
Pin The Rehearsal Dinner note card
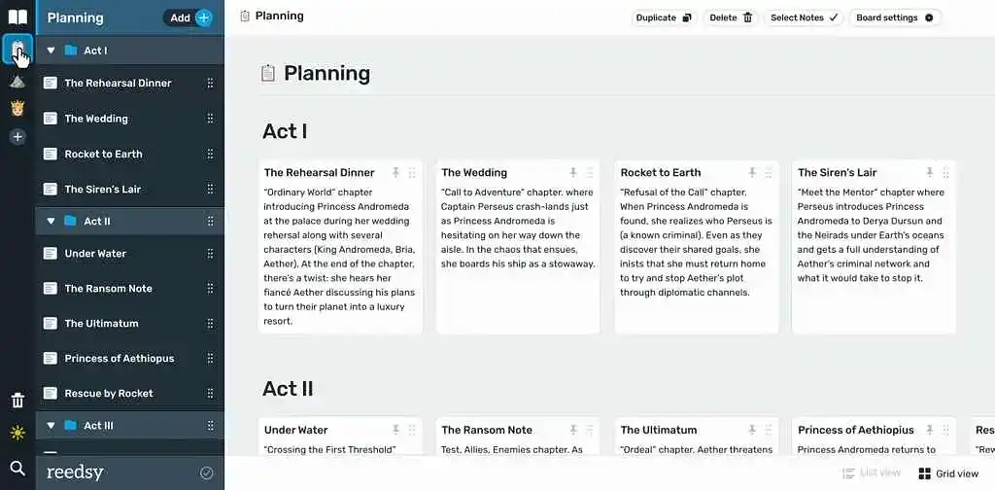(395, 173)
